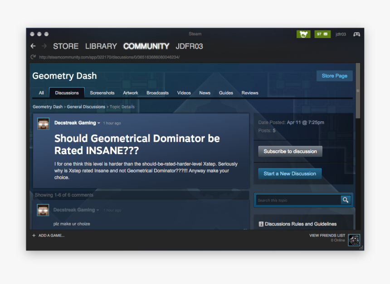Open the JDFR03 profile menu

189,46
